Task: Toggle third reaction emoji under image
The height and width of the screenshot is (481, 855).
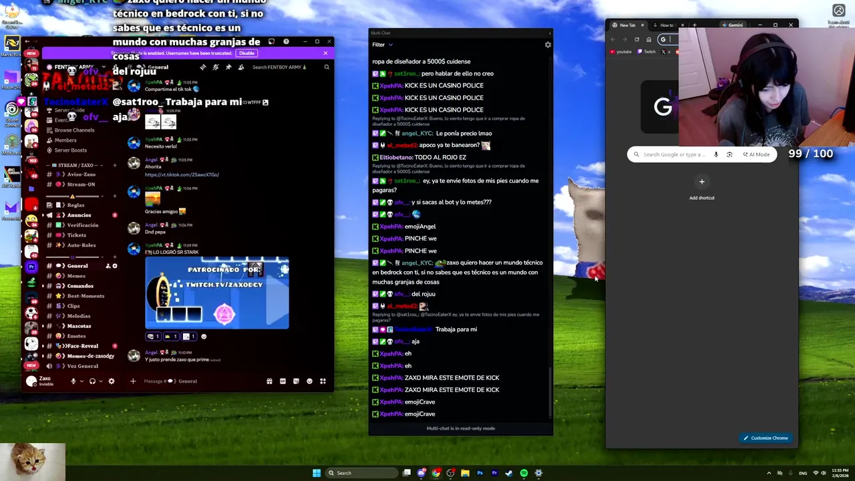Action: tap(189, 337)
